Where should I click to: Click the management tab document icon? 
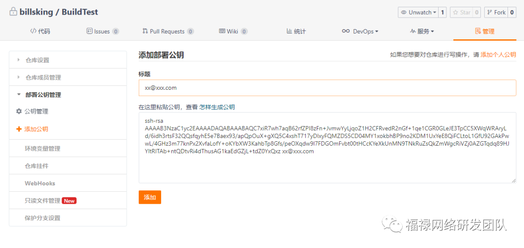tap(478, 31)
